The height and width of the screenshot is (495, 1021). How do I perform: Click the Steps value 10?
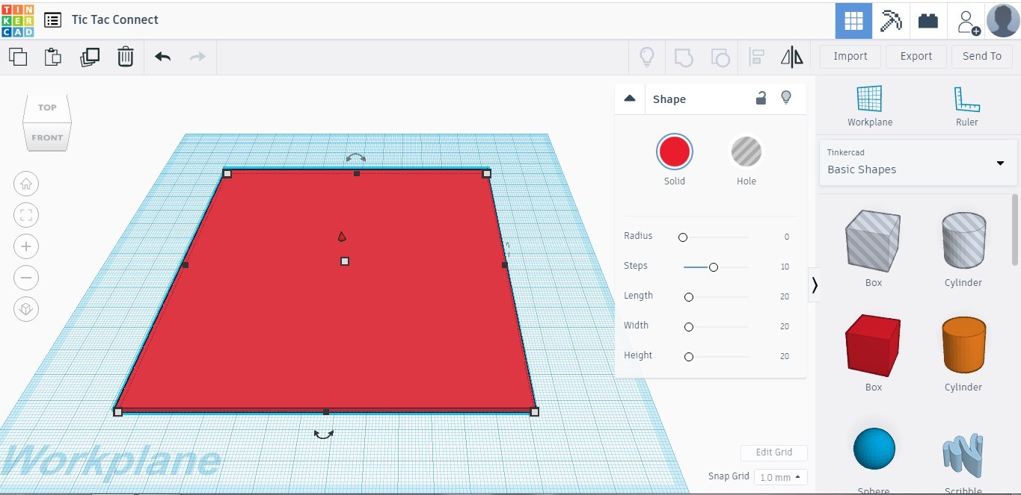(x=785, y=267)
